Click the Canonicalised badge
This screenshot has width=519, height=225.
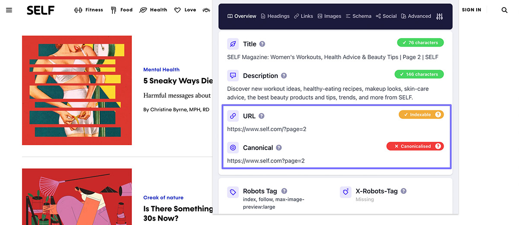click(x=415, y=146)
